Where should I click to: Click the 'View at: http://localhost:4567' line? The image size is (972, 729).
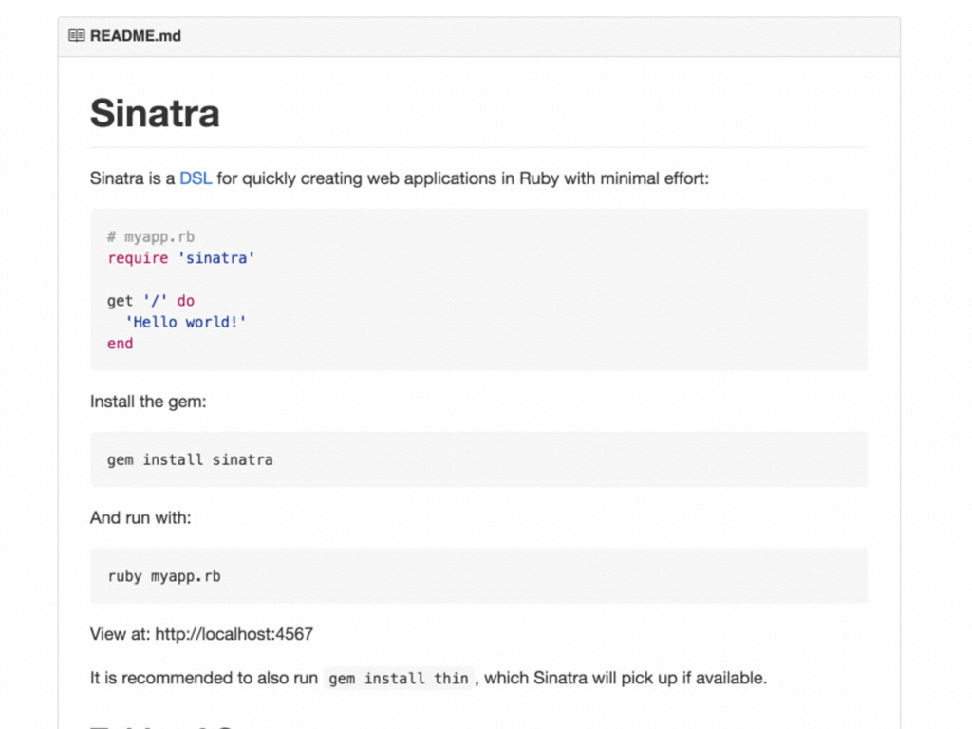tap(201, 634)
